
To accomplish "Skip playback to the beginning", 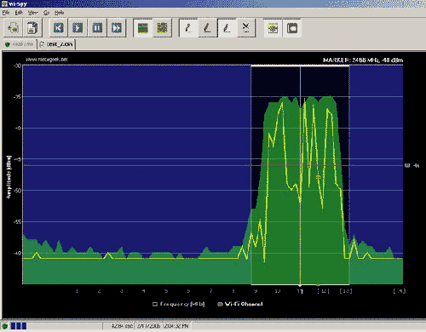I will tap(59, 28).
